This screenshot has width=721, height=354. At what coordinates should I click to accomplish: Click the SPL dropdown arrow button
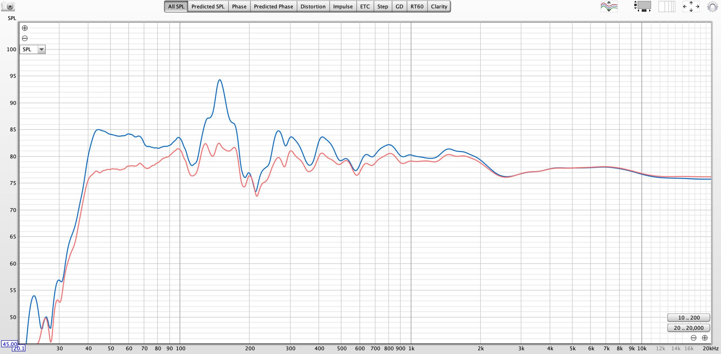(x=41, y=50)
